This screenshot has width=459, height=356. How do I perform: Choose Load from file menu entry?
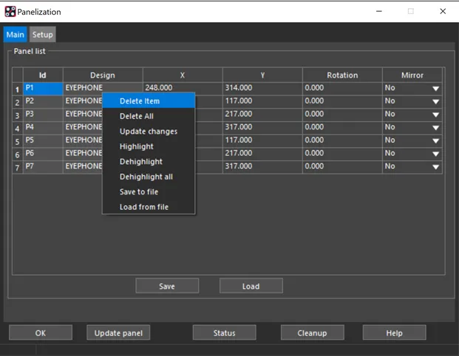point(149,207)
